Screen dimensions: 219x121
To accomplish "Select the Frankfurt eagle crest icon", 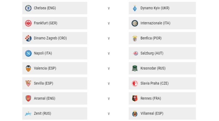I will pyautogui.click(x=28, y=23).
